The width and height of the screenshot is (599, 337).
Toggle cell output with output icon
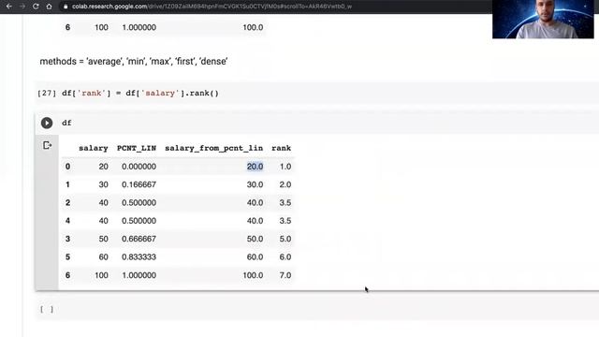(47, 145)
